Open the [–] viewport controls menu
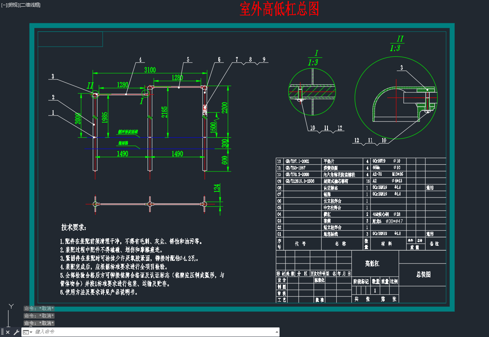The height and width of the screenshot is (337, 489). (x=4, y=5)
